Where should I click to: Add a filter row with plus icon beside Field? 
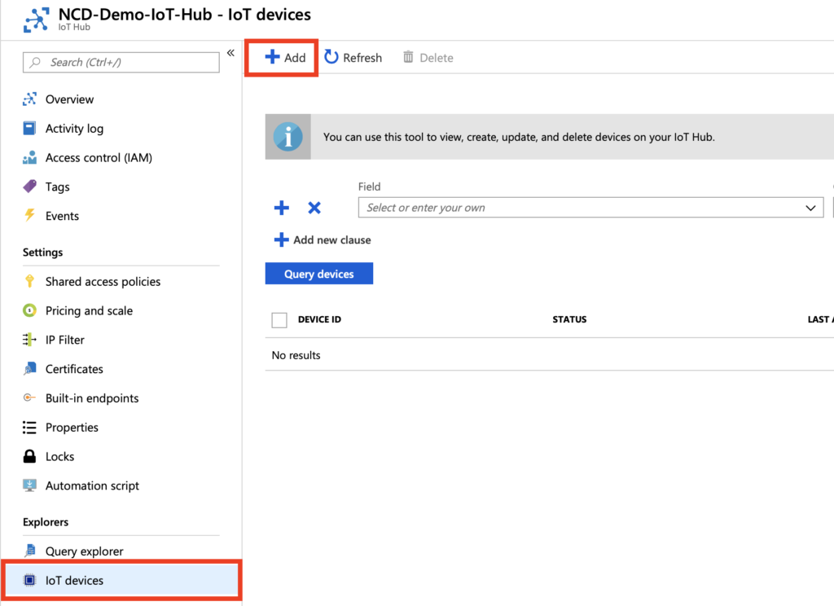281,208
